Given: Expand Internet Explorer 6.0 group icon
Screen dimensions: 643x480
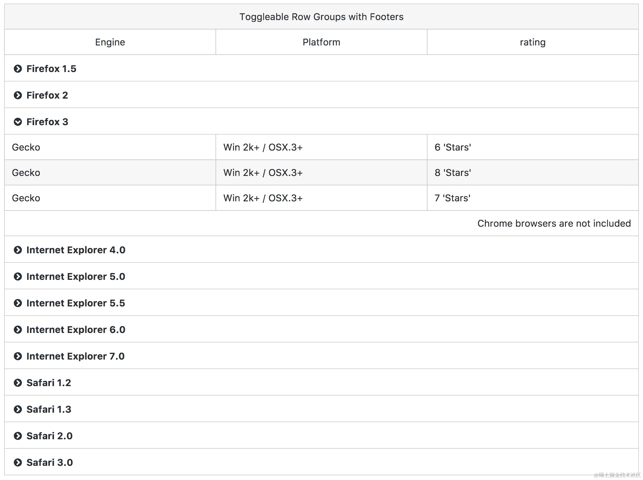Looking at the screenshot, I should click(x=18, y=330).
